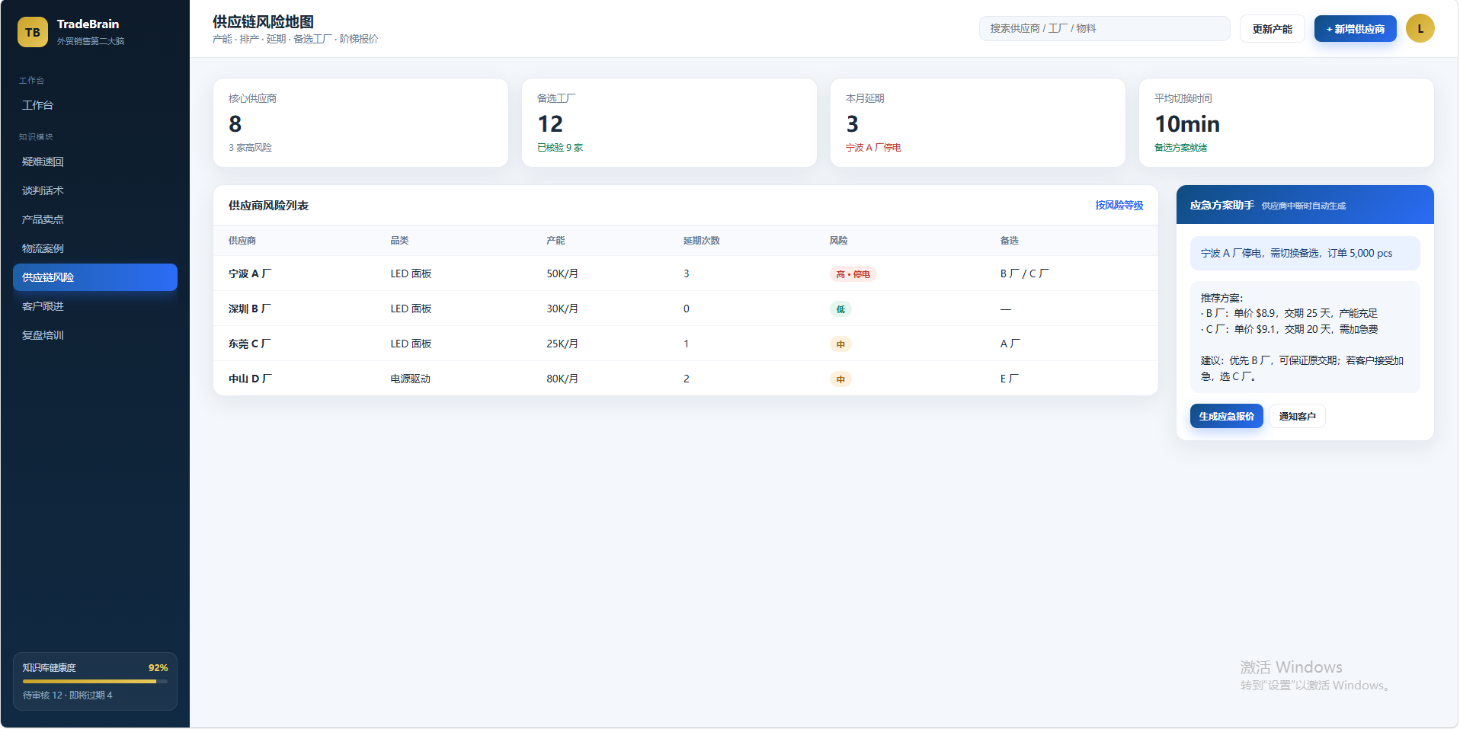This screenshot has height=729, width=1460.
Task: Click the TB TradeBrain logo icon
Action: pos(33,32)
